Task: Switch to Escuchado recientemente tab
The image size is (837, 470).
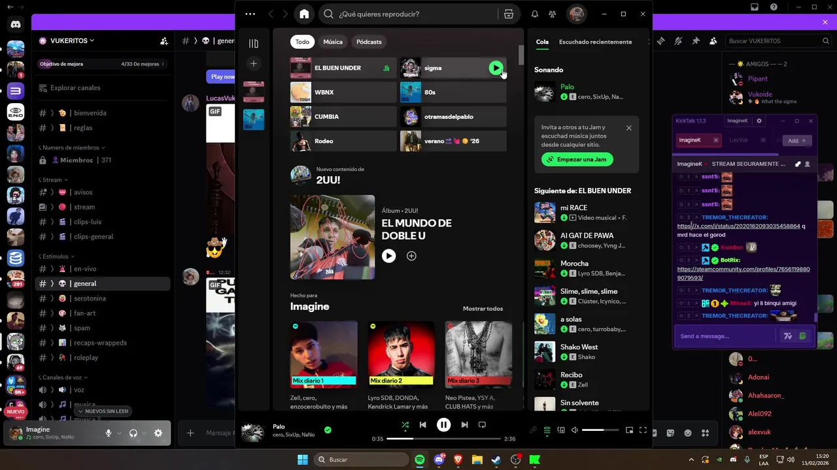Action: pos(595,42)
